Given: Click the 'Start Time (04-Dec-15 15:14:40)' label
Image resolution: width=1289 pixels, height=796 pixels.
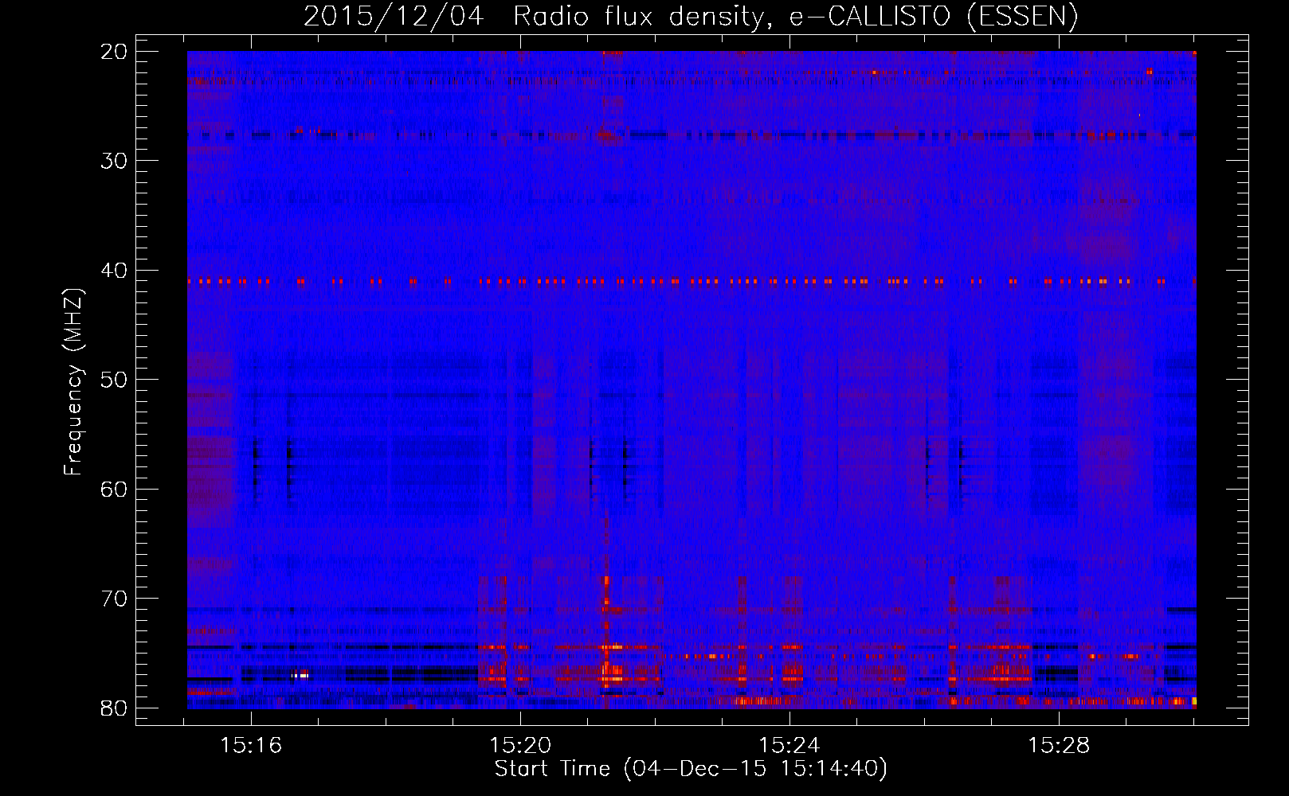Looking at the screenshot, I should (691, 769).
